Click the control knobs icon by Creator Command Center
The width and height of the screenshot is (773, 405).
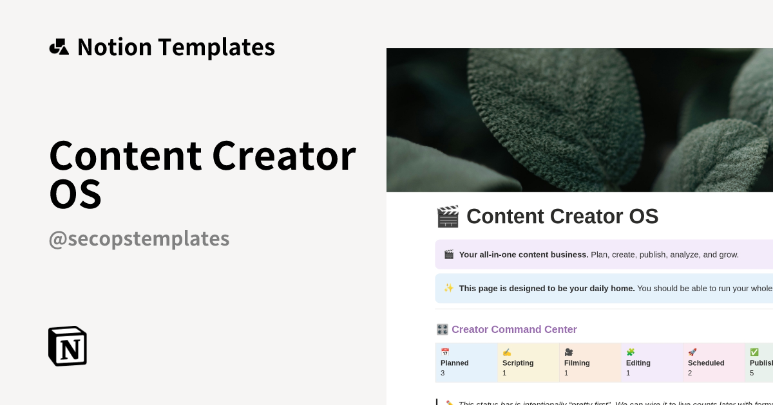tap(442, 330)
